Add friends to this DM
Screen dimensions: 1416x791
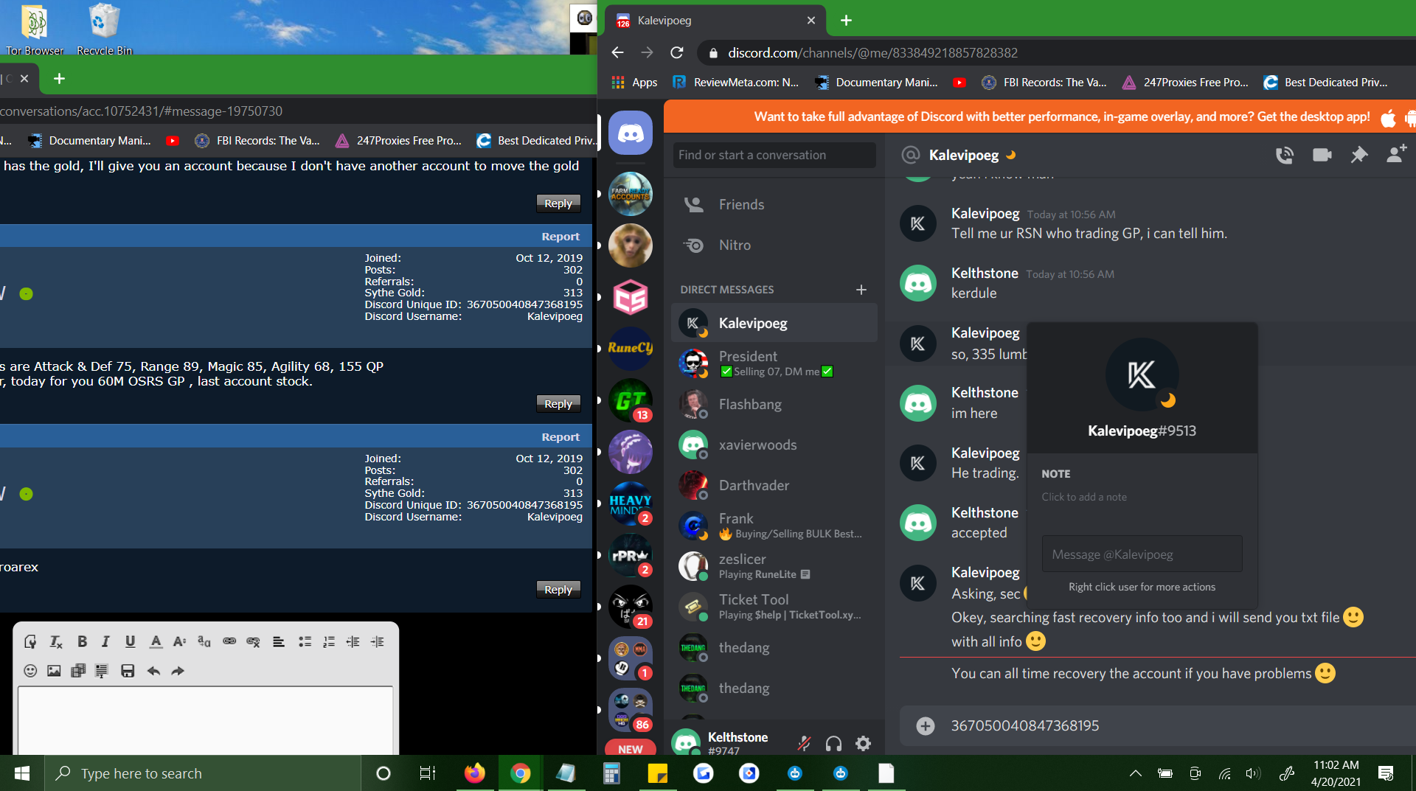[1396, 154]
